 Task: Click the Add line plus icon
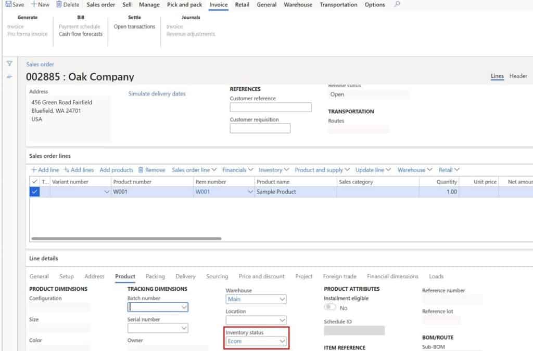coord(34,170)
